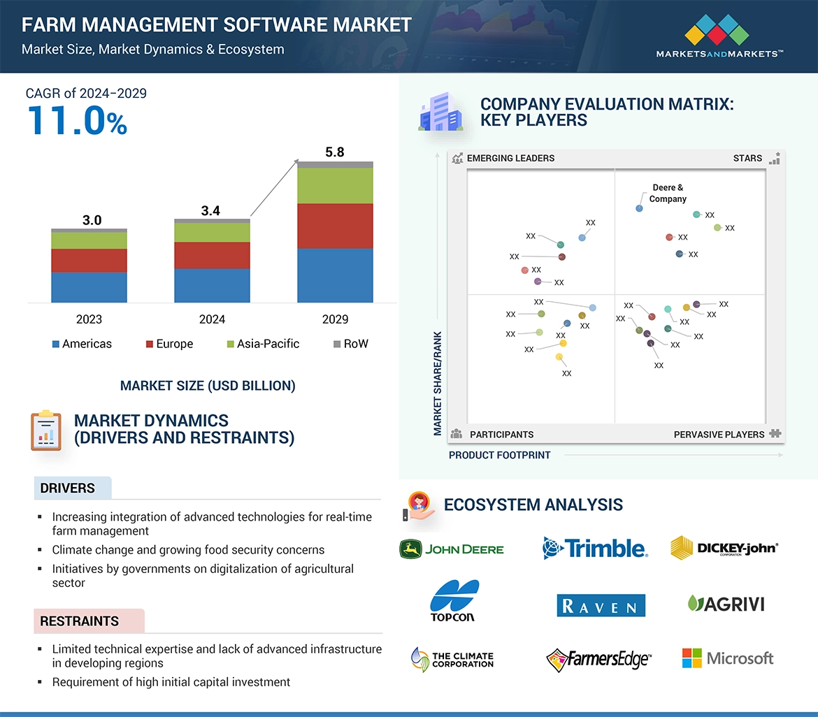This screenshot has width=818, height=717.
Task: Select the Trimble logo
Action: (594, 549)
